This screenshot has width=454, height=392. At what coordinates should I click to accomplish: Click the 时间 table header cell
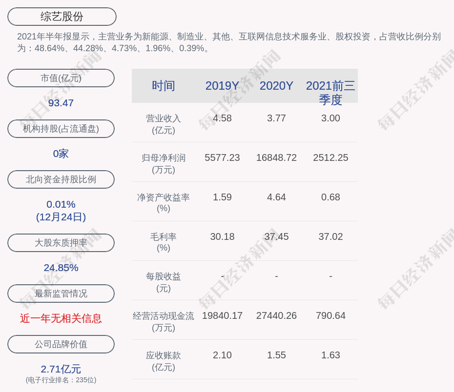(x=164, y=86)
